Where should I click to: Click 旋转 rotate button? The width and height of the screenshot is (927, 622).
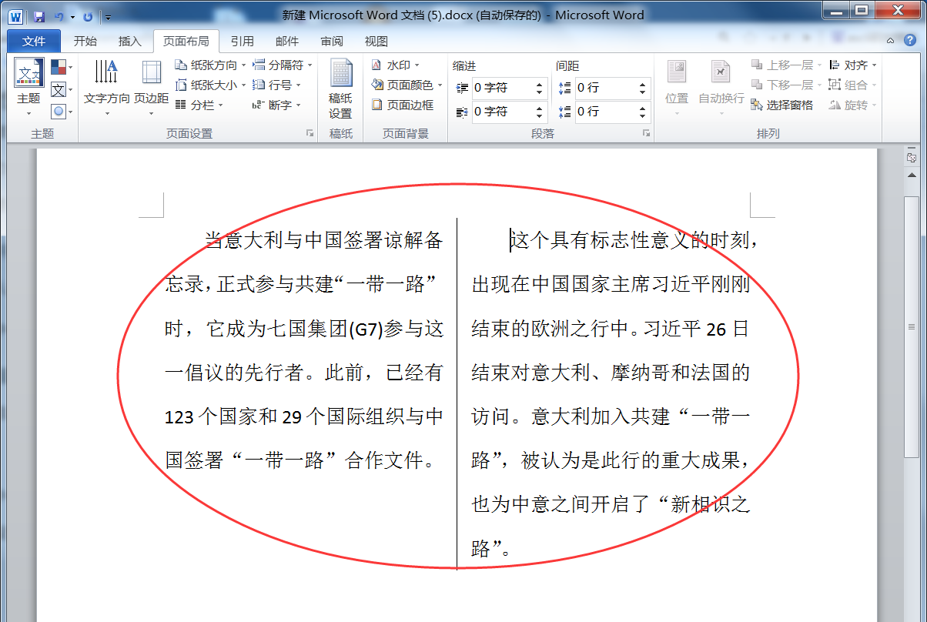tap(853, 105)
